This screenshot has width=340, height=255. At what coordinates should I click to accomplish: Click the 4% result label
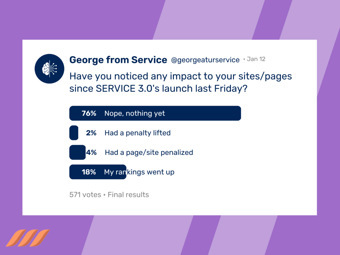pyautogui.click(x=91, y=152)
